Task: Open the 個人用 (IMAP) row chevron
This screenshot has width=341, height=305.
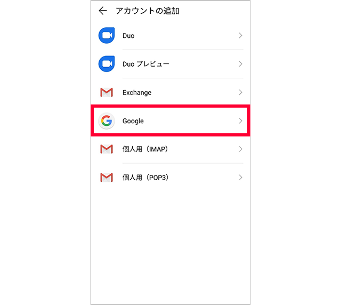Action: coord(240,149)
